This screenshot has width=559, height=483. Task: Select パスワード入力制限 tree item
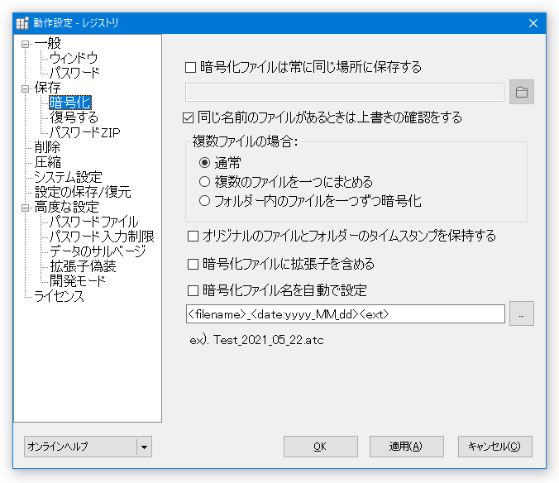pos(102,237)
